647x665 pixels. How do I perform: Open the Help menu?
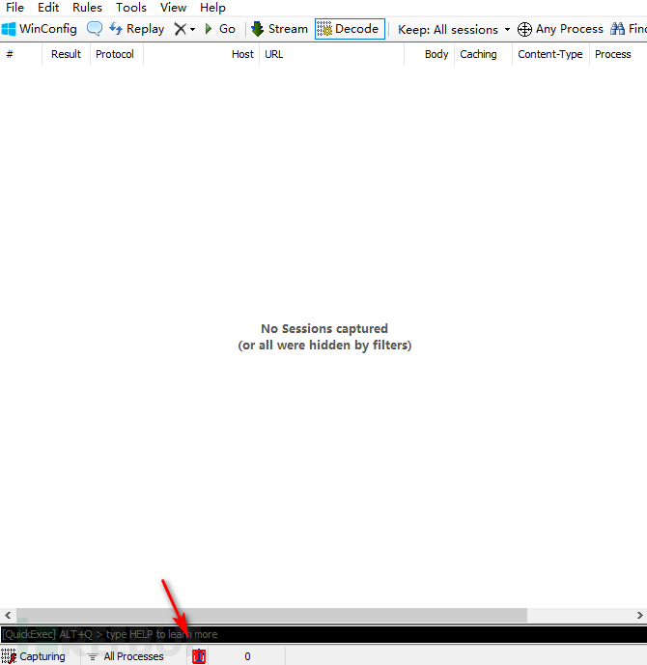(x=212, y=7)
